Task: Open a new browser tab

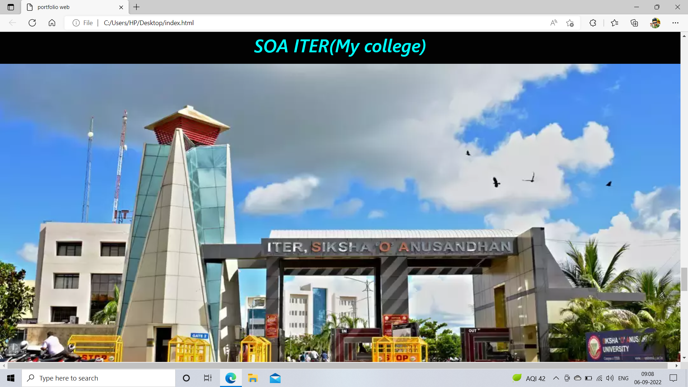Action: 137,7
